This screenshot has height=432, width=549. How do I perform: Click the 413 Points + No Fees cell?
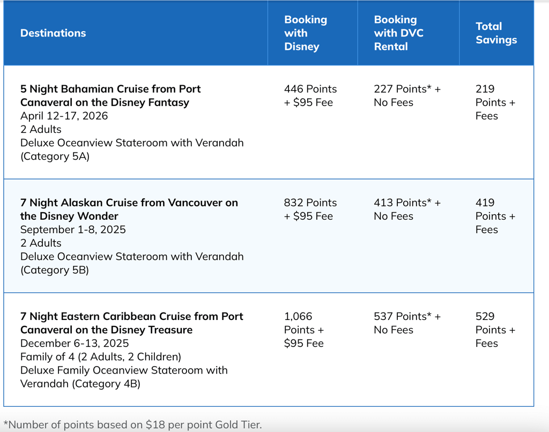407,210
